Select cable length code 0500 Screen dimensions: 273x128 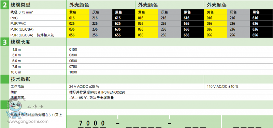73,61
